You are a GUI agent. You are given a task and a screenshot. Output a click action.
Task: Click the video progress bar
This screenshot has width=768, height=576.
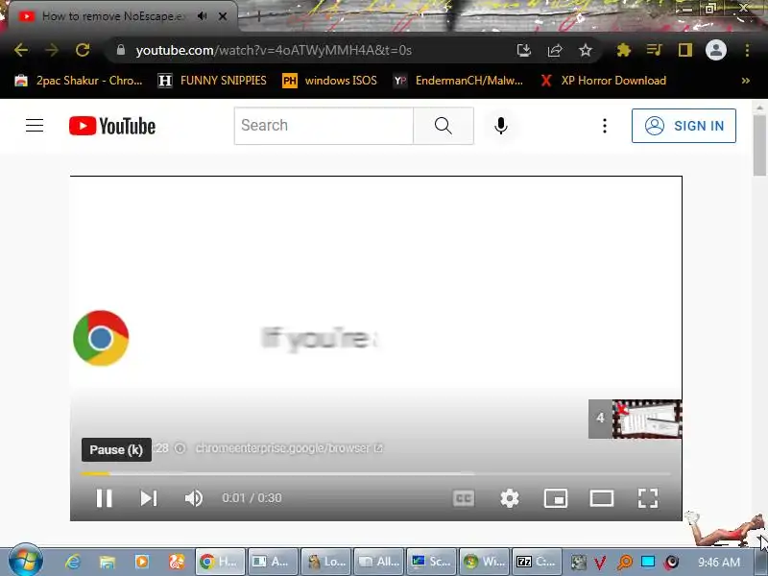pos(375,473)
